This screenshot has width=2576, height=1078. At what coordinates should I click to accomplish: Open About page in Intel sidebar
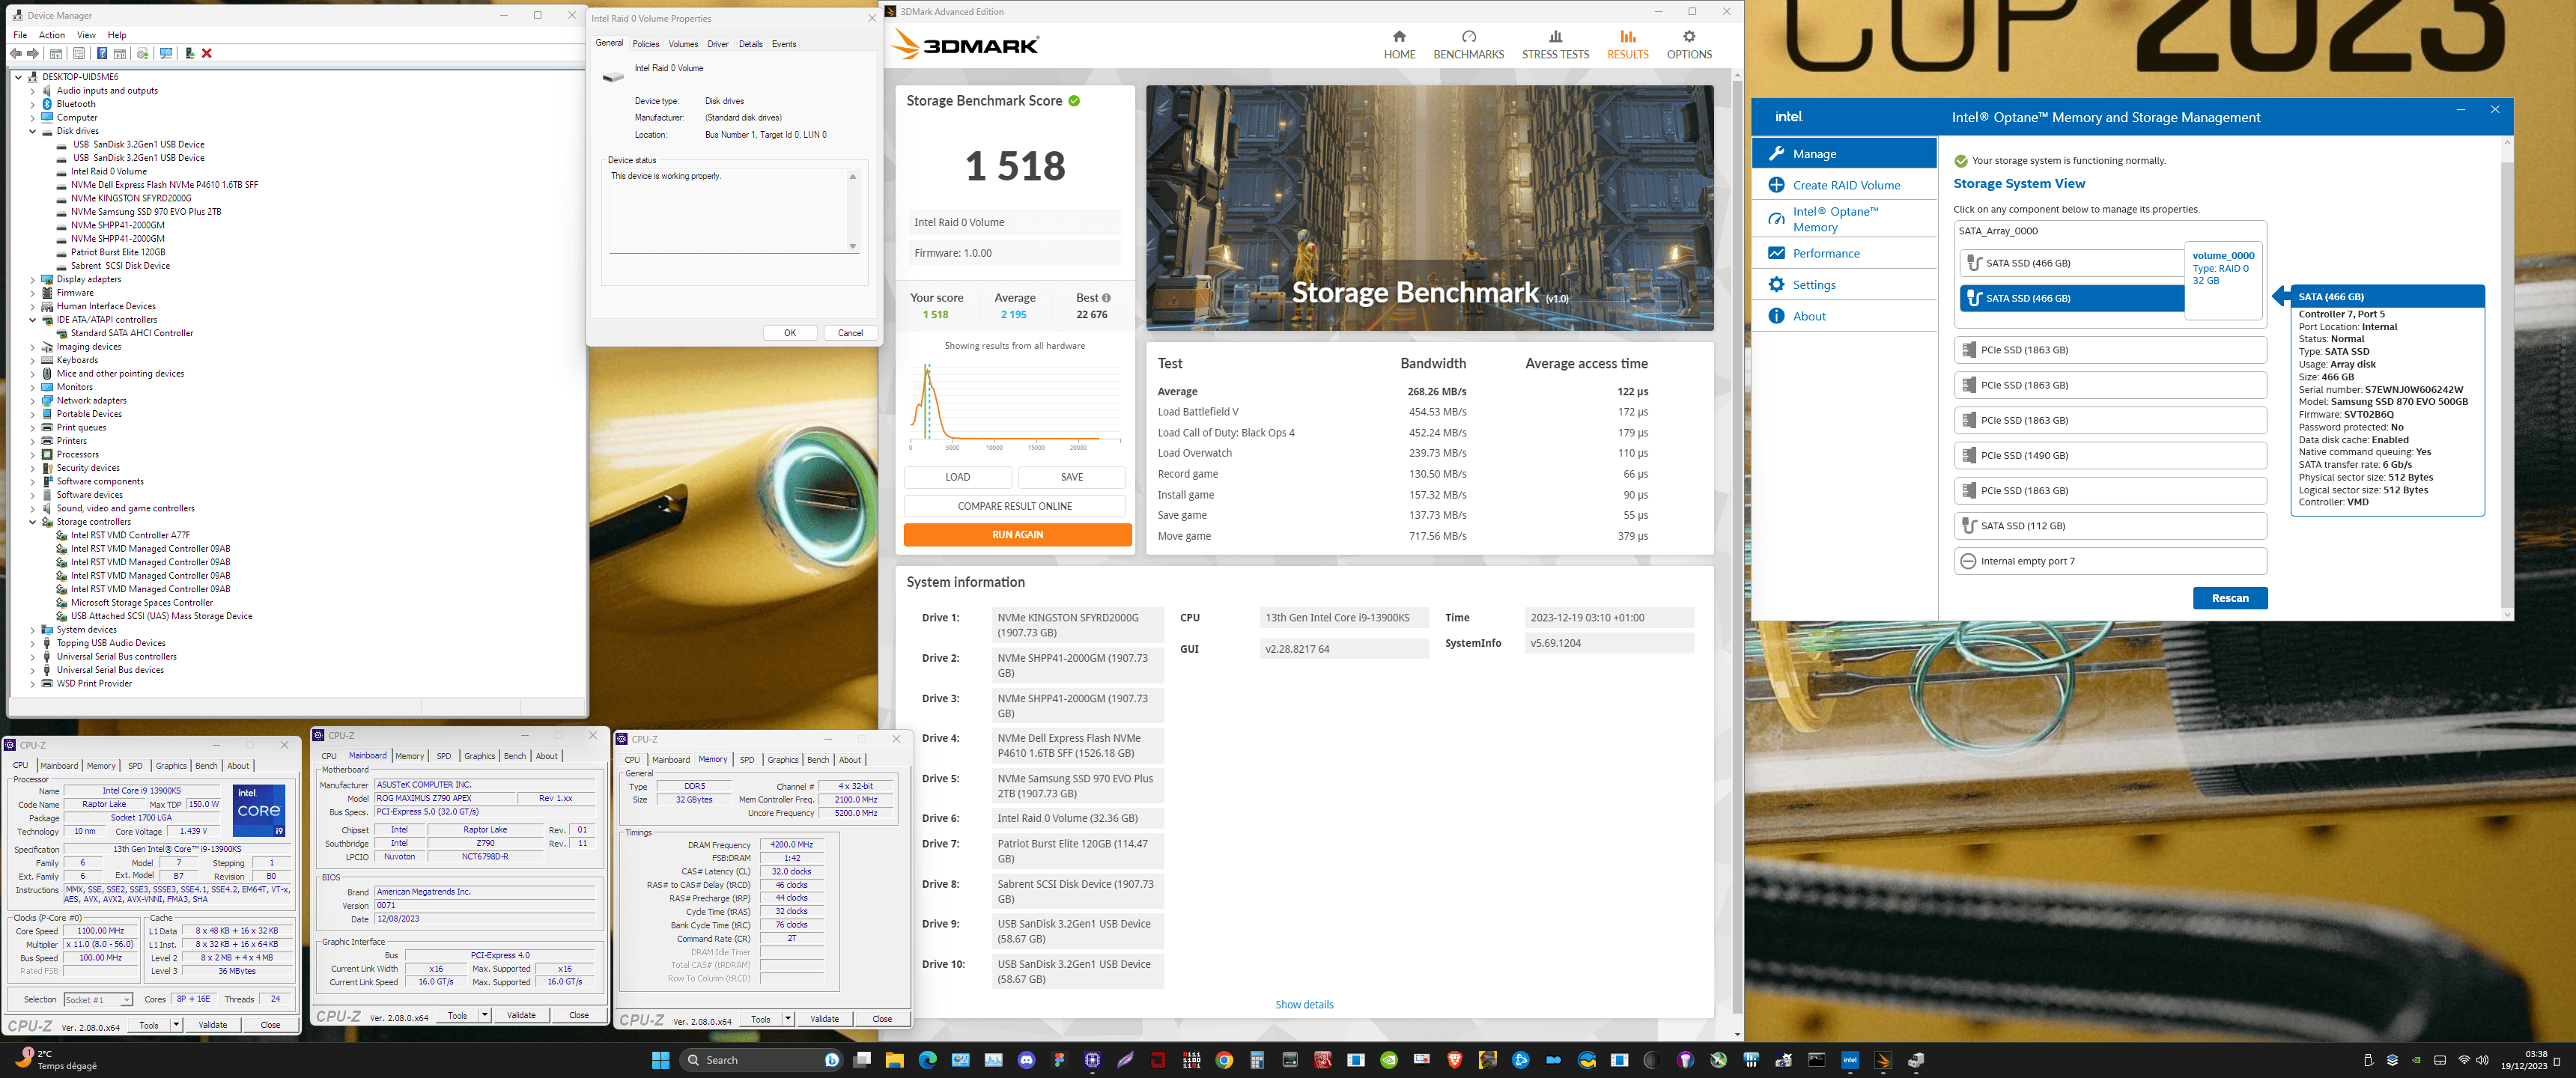[1844, 316]
